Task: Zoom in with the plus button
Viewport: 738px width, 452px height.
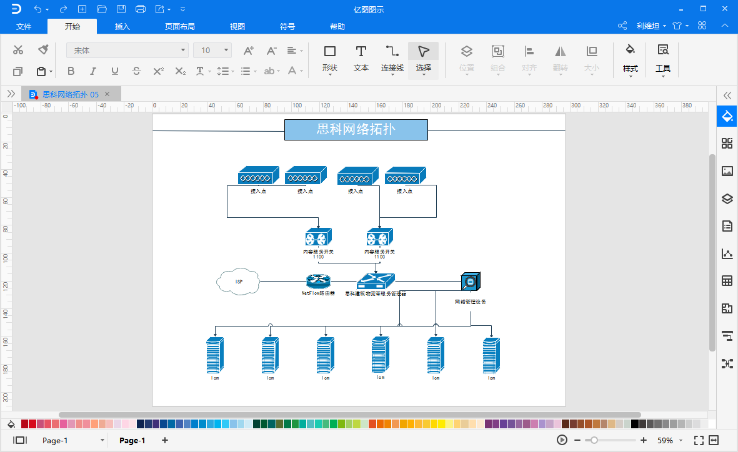Action: [644, 440]
